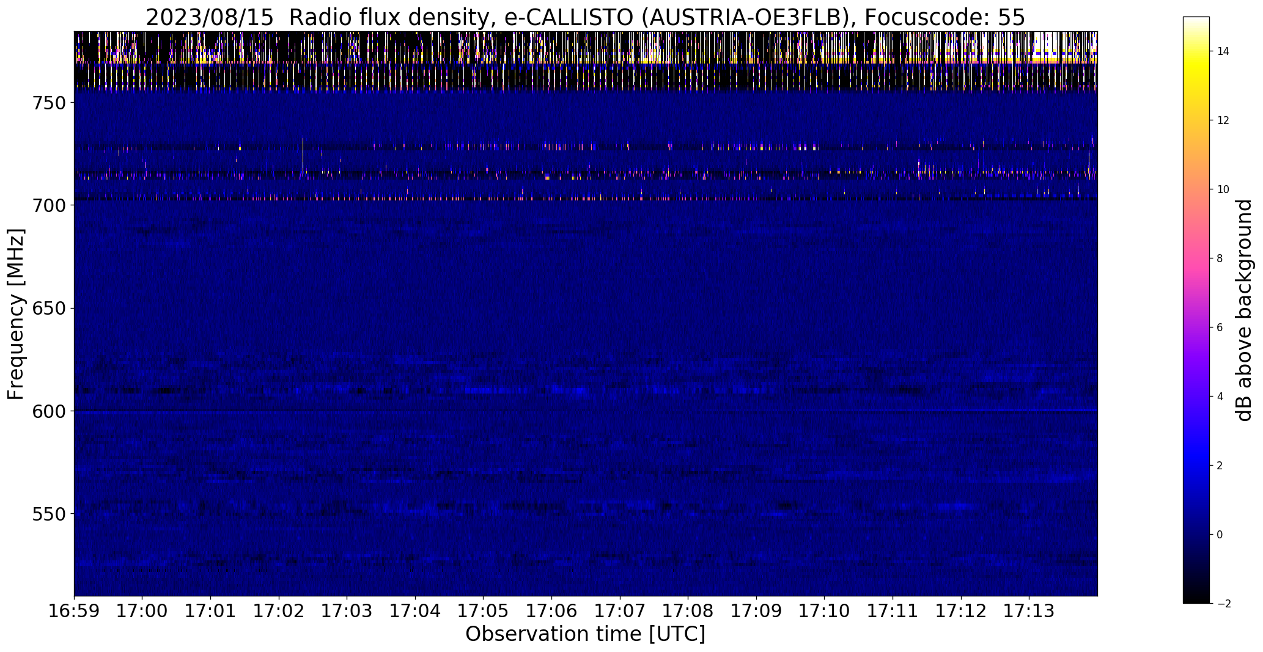Screen dimensions: 1263x652
Task: Click the yellow region of the colorbar
Action: (1196, 69)
